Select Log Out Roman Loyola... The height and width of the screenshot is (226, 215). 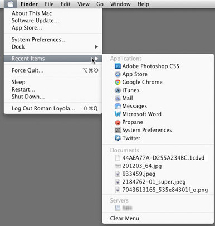tap(53, 108)
